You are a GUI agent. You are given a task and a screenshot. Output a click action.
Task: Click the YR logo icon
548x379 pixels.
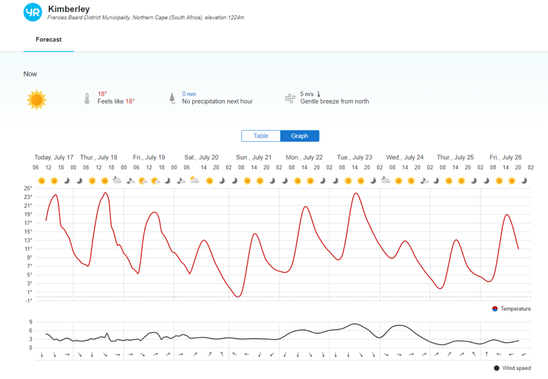pyautogui.click(x=33, y=12)
